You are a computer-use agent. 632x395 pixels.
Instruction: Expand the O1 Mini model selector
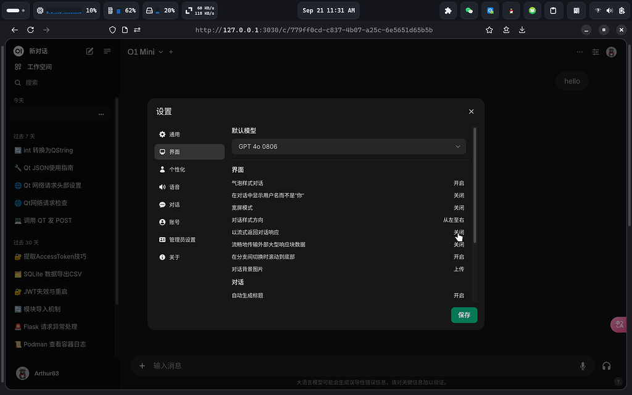click(145, 52)
